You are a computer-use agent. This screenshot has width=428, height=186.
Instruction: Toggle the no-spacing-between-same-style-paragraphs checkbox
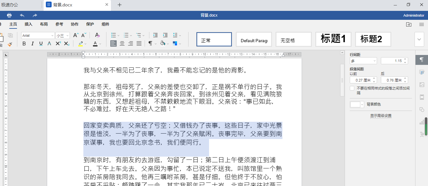[352, 88]
